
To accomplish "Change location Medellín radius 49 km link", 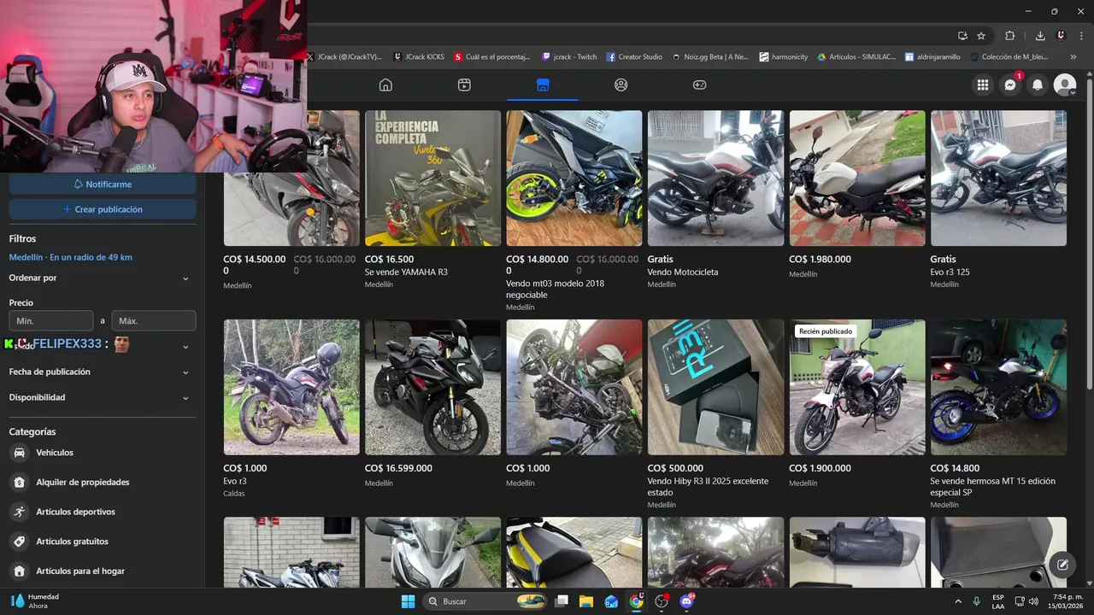I will point(70,257).
